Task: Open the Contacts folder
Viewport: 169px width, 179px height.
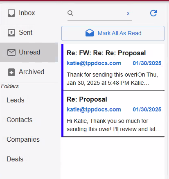Action: pyautogui.click(x=20, y=120)
